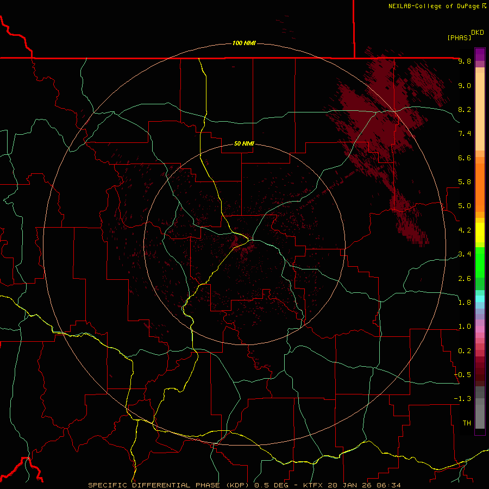Click the 5.0 legend value
The width and height of the screenshot is (489, 489).
(465, 206)
